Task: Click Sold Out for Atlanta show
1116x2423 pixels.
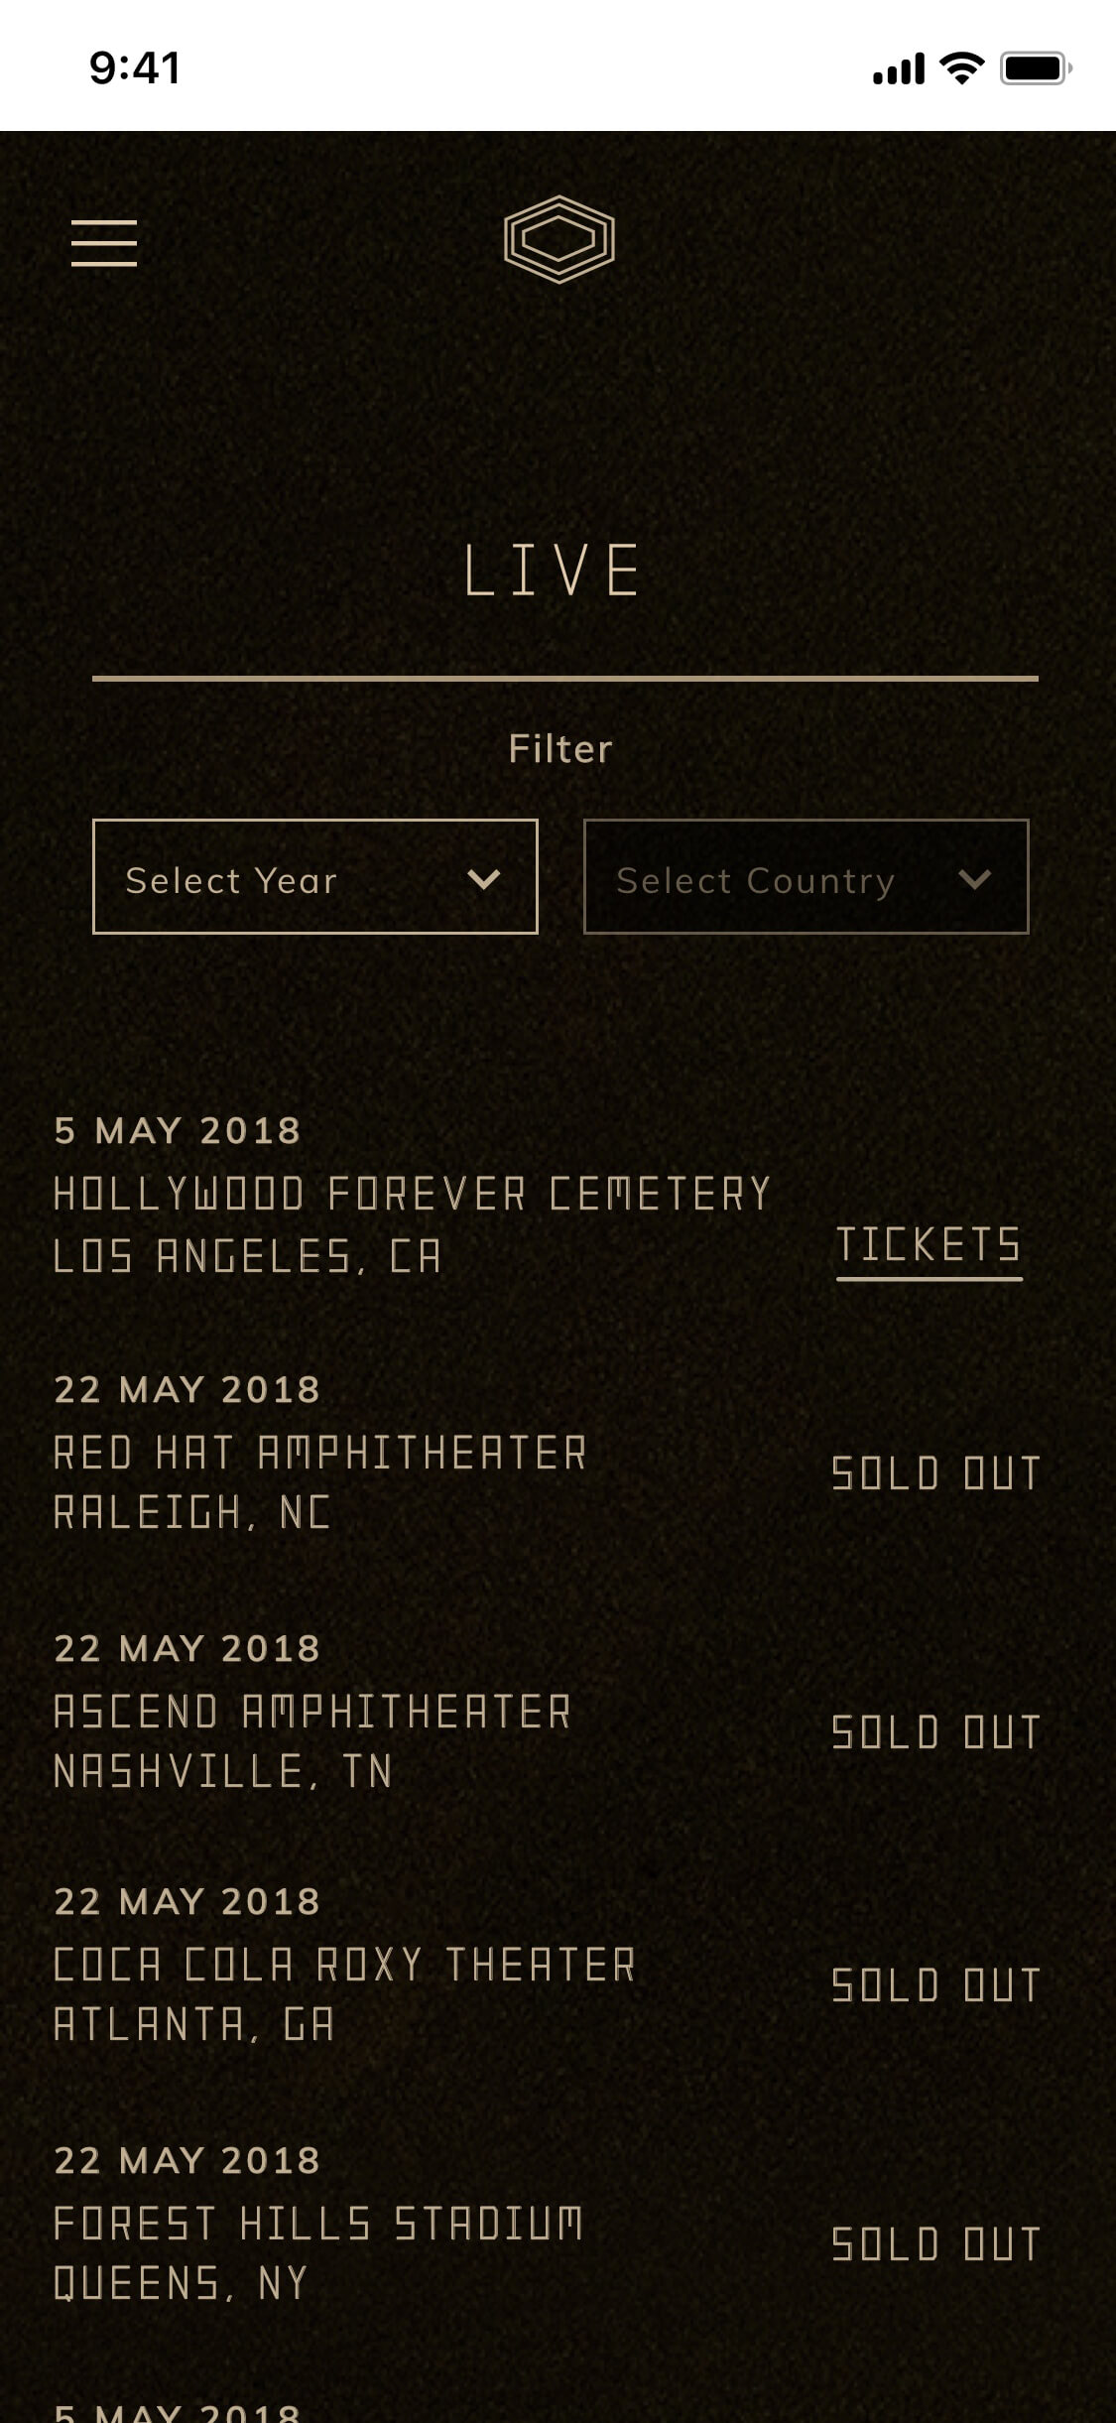Action: (x=936, y=1985)
